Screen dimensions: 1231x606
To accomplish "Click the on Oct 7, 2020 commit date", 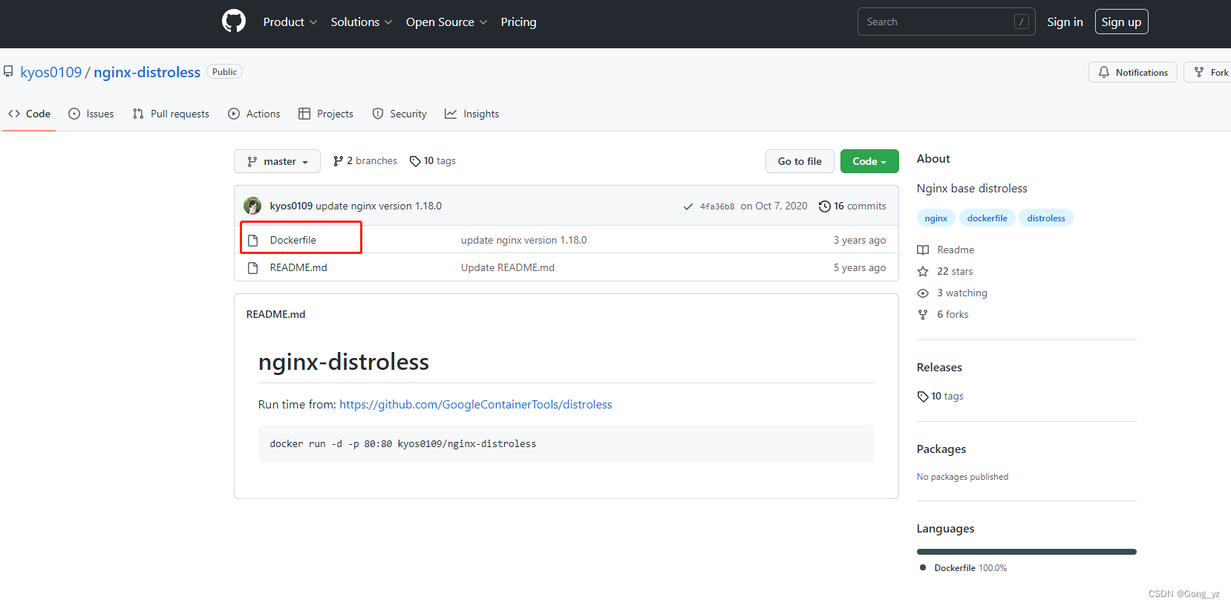I will pyautogui.click(x=774, y=206).
